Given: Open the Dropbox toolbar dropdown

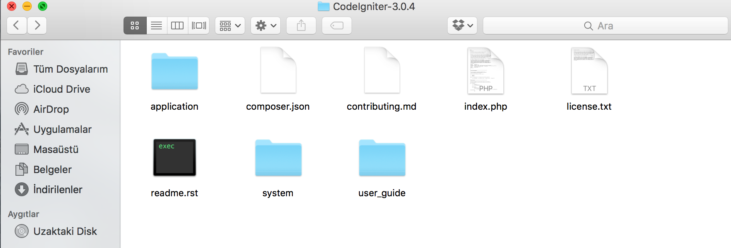Looking at the screenshot, I should click(x=462, y=25).
